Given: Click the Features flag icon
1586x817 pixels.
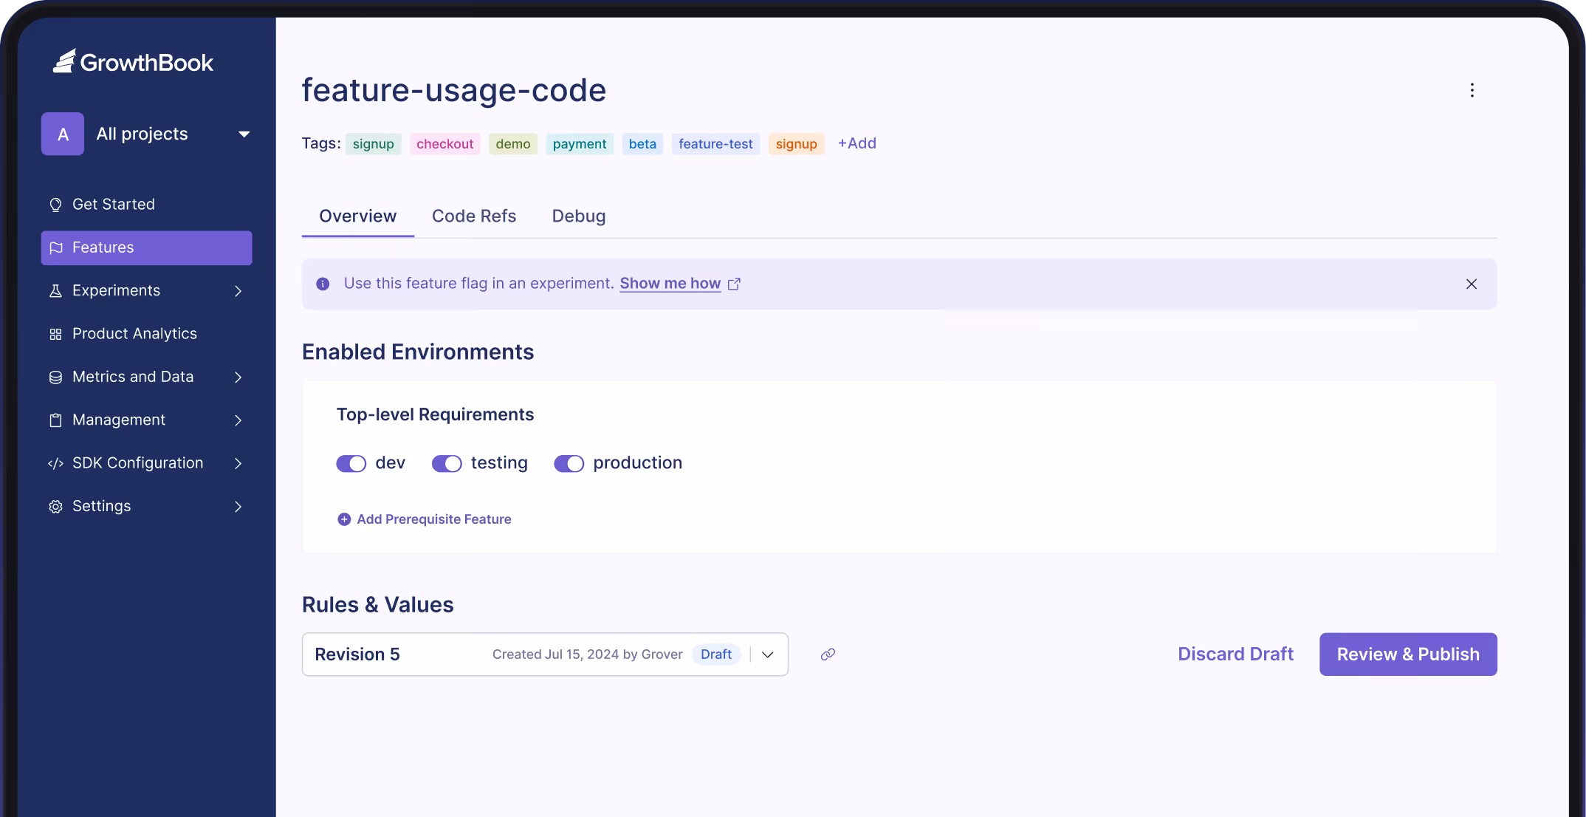Looking at the screenshot, I should 55,247.
